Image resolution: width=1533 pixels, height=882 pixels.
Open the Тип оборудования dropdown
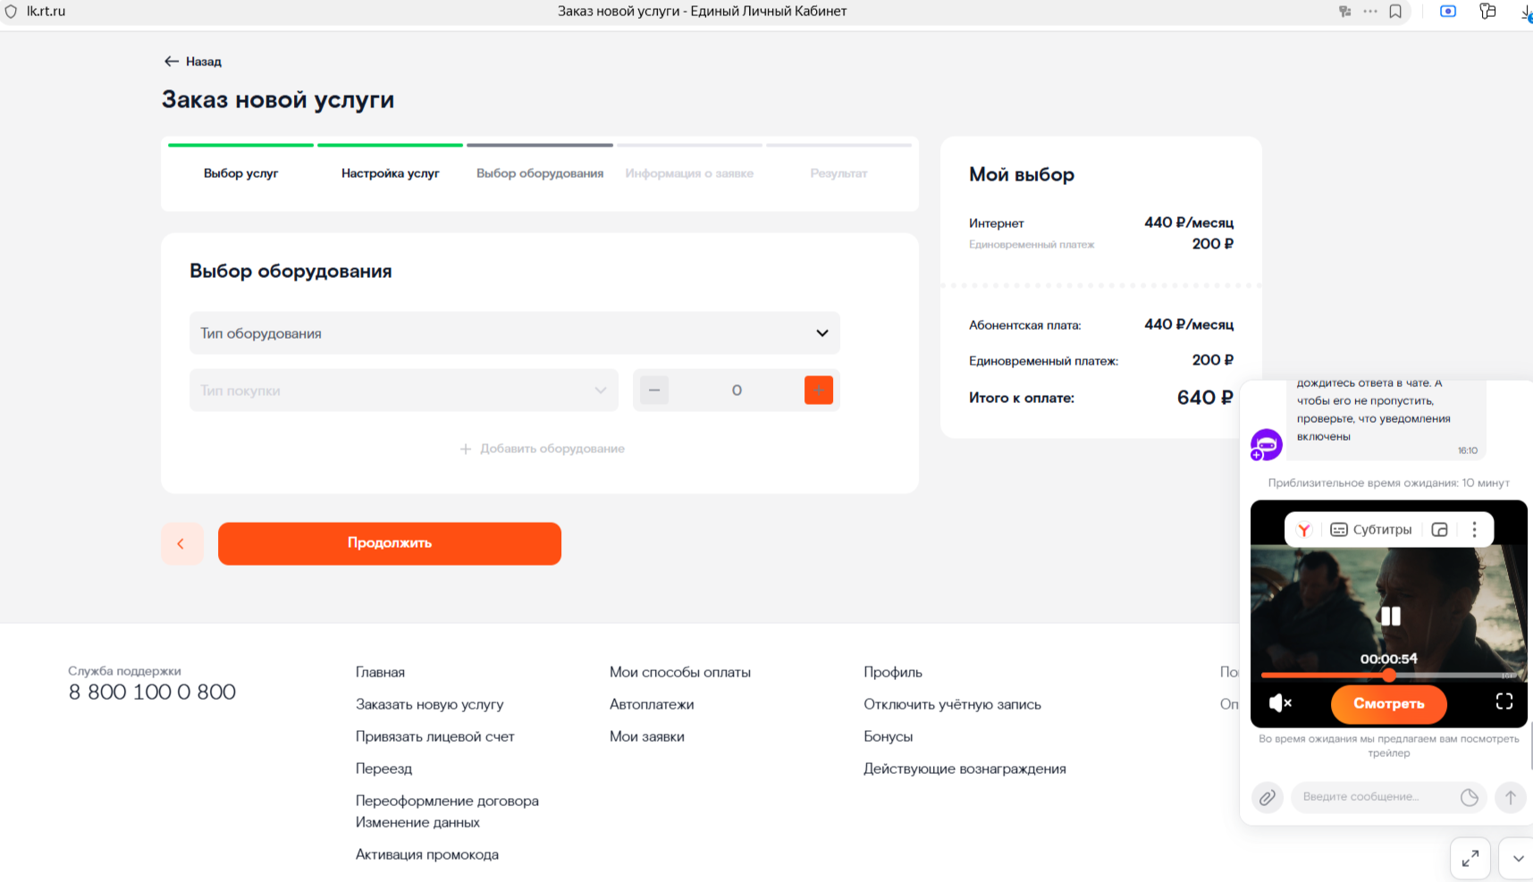click(x=514, y=333)
